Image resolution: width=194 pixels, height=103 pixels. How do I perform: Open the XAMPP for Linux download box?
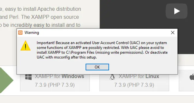(x=134, y=82)
